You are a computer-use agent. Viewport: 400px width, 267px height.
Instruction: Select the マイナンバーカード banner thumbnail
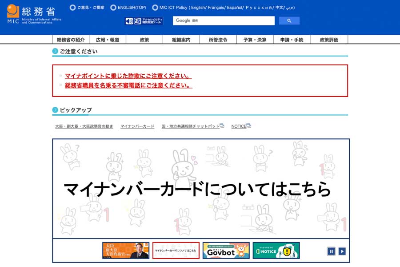coord(176,251)
